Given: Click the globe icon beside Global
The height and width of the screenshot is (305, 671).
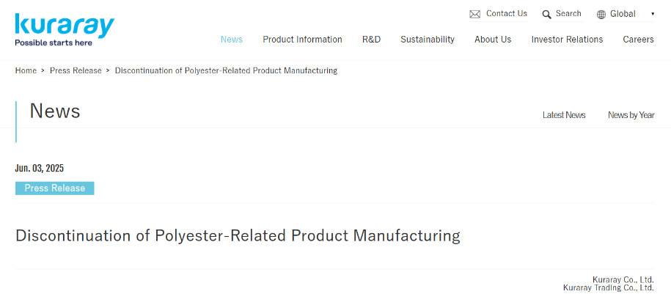Looking at the screenshot, I should 601,15.
